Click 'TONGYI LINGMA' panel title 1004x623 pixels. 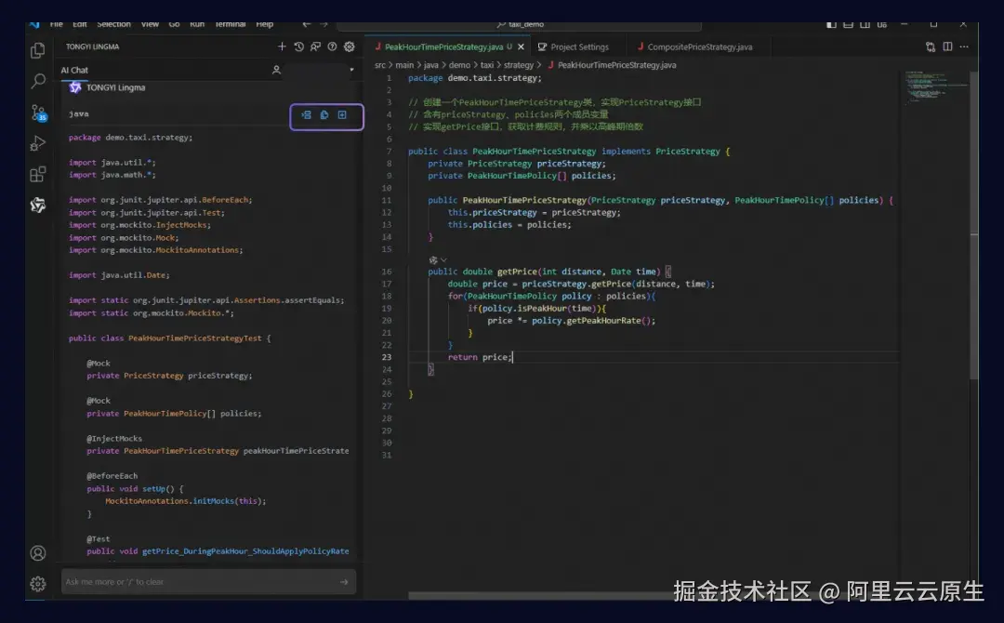click(92, 46)
